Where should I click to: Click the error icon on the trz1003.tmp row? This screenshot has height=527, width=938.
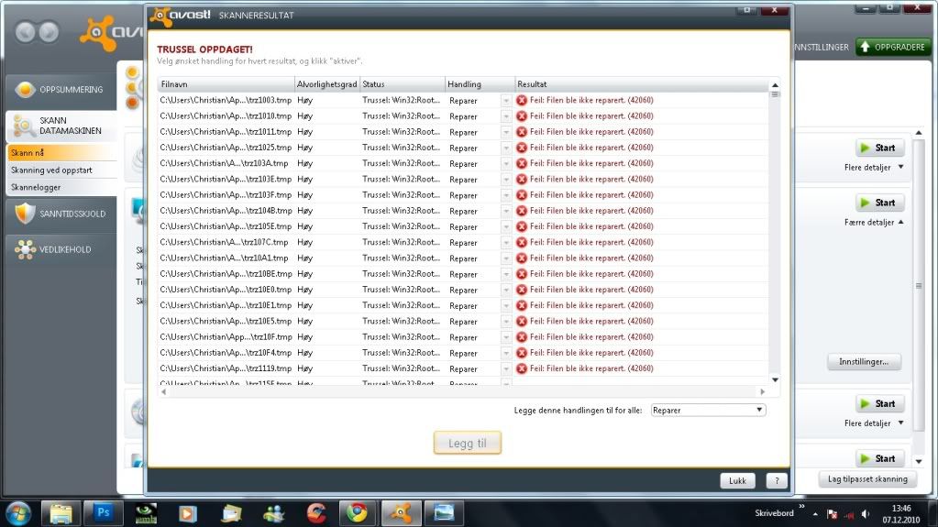522,100
